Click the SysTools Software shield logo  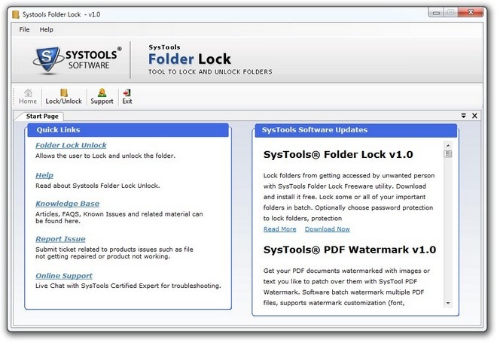click(x=47, y=59)
